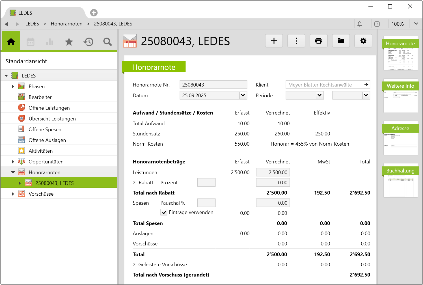Screen dimensions: 423x285
Task: Open the home view in sidebar
Action: 11,42
